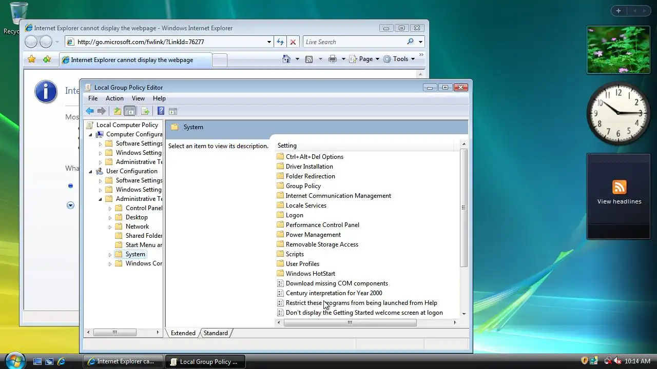The height and width of the screenshot is (369, 657).
Task: Expand Windows Components tree node
Action: [110, 264]
